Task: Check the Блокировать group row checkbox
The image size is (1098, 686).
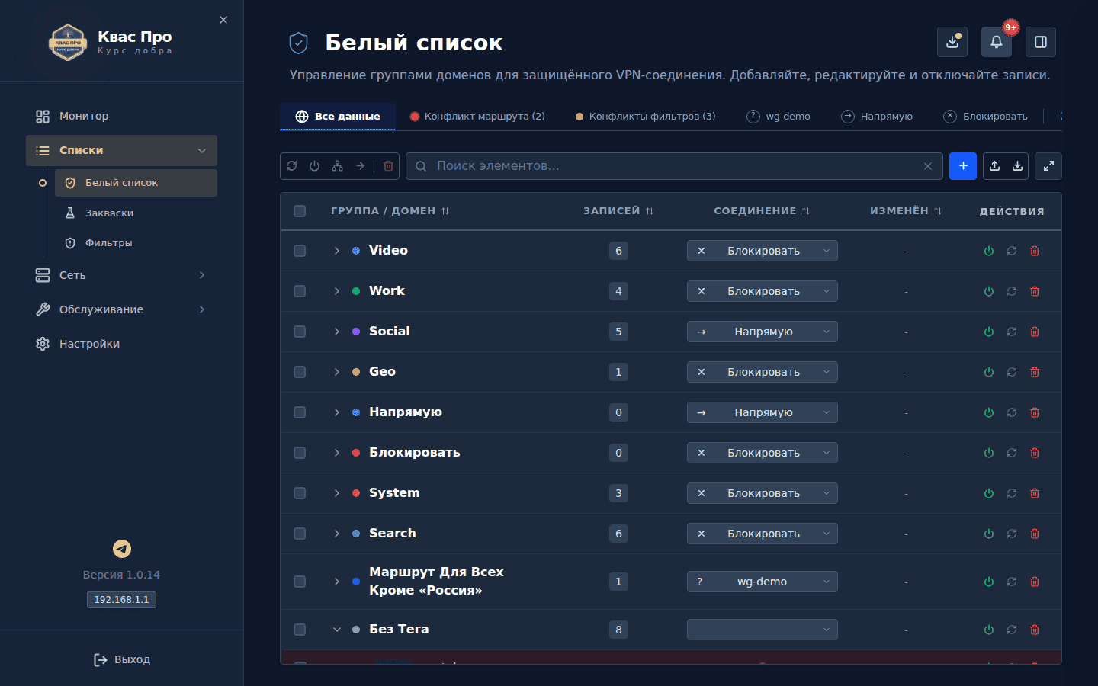Action: (x=300, y=453)
